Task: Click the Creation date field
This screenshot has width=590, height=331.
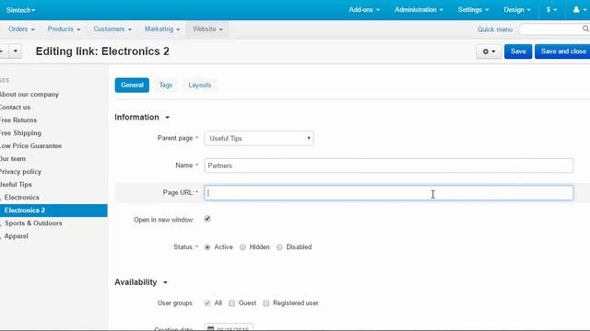Action: tap(229, 327)
